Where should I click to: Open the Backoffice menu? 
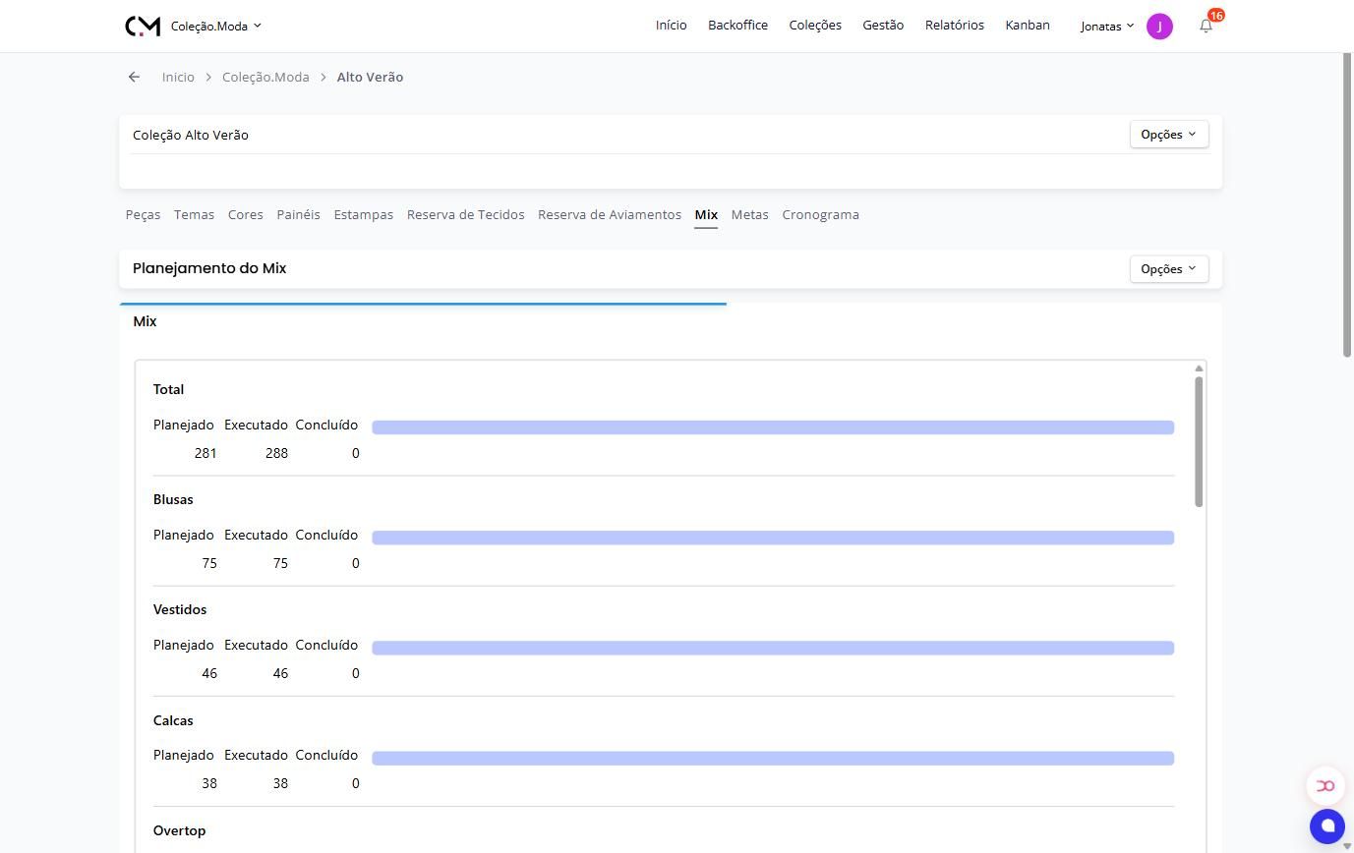point(737,26)
